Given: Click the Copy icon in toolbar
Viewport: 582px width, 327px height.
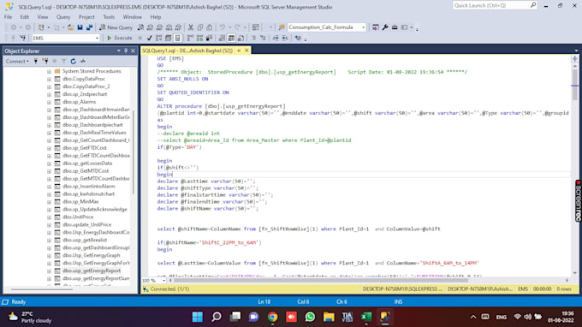Looking at the screenshot, I should pyautogui.click(x=200, y=27).
